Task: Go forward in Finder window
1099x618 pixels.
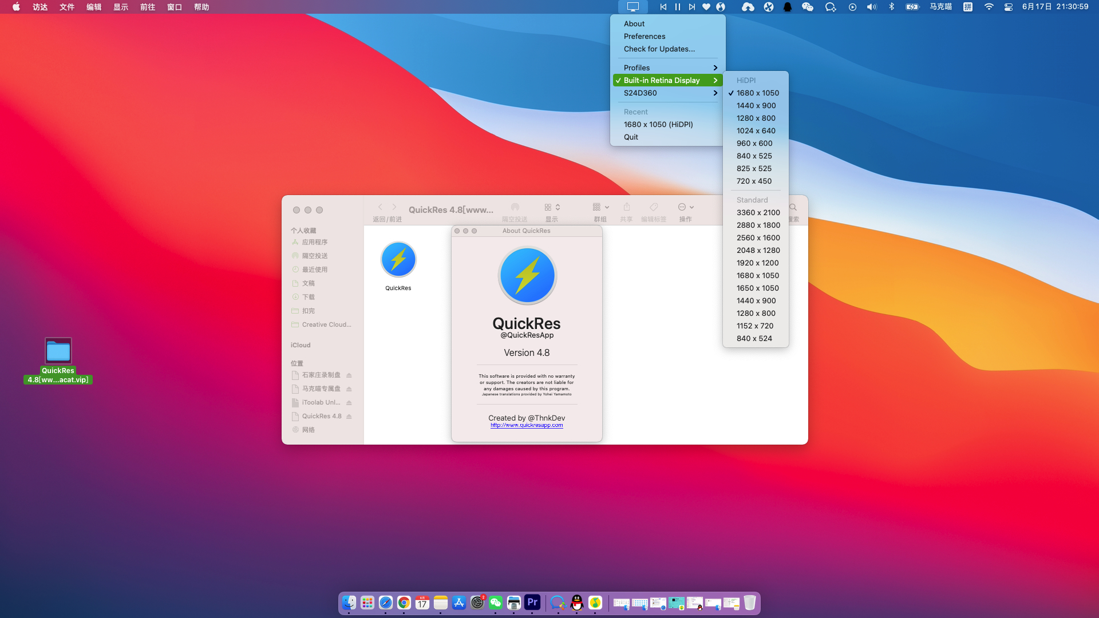Action: click(394, 207)
